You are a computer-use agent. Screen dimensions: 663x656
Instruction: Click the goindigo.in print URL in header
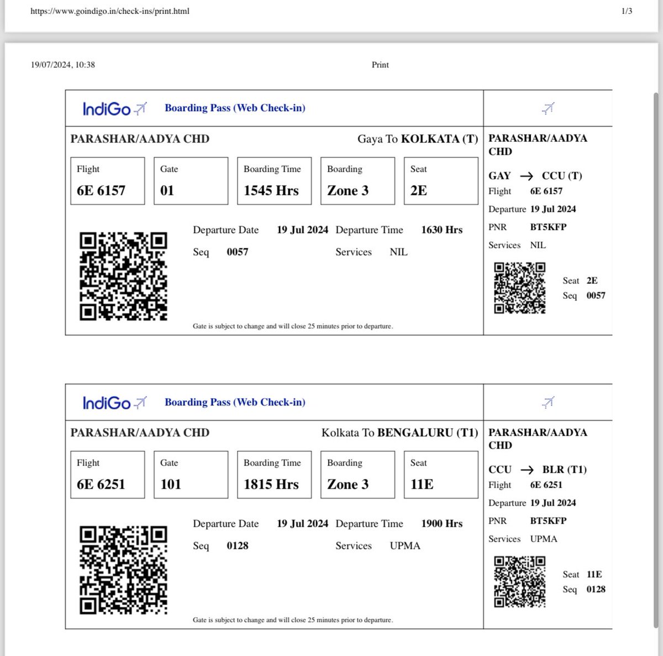[x=110, y=11]
